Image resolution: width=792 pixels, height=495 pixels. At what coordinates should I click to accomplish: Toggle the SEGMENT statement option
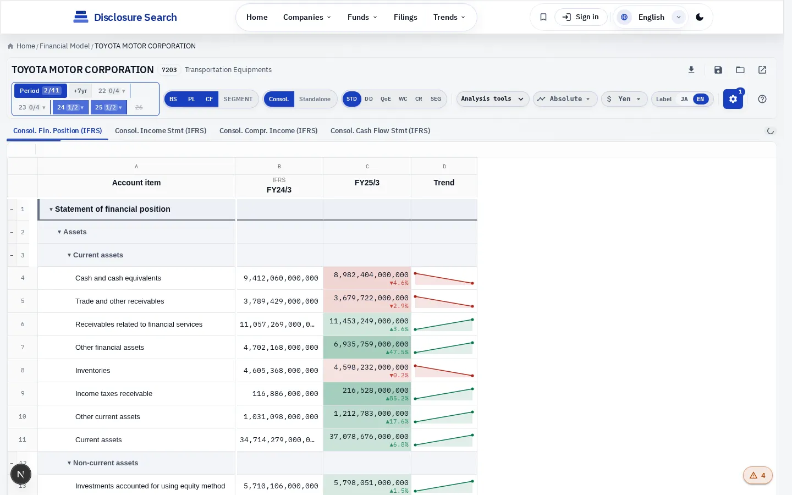(x=238, y=99)
